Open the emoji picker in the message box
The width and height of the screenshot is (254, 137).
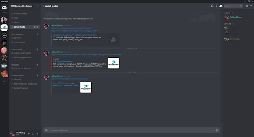tap(217, 130)
